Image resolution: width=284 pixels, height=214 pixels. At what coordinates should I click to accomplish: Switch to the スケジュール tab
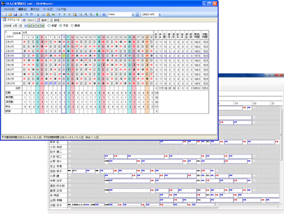coord(11,19)
